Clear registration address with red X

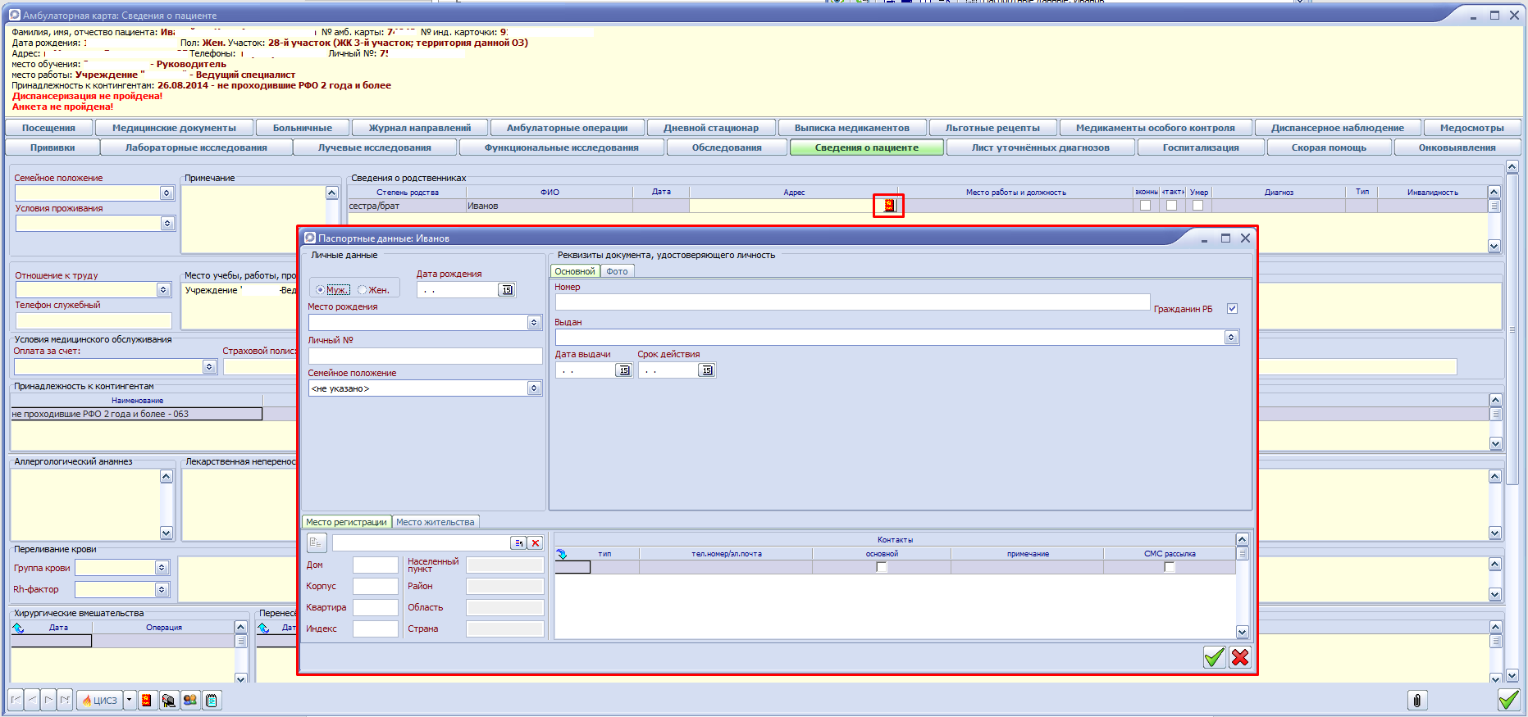536,543
